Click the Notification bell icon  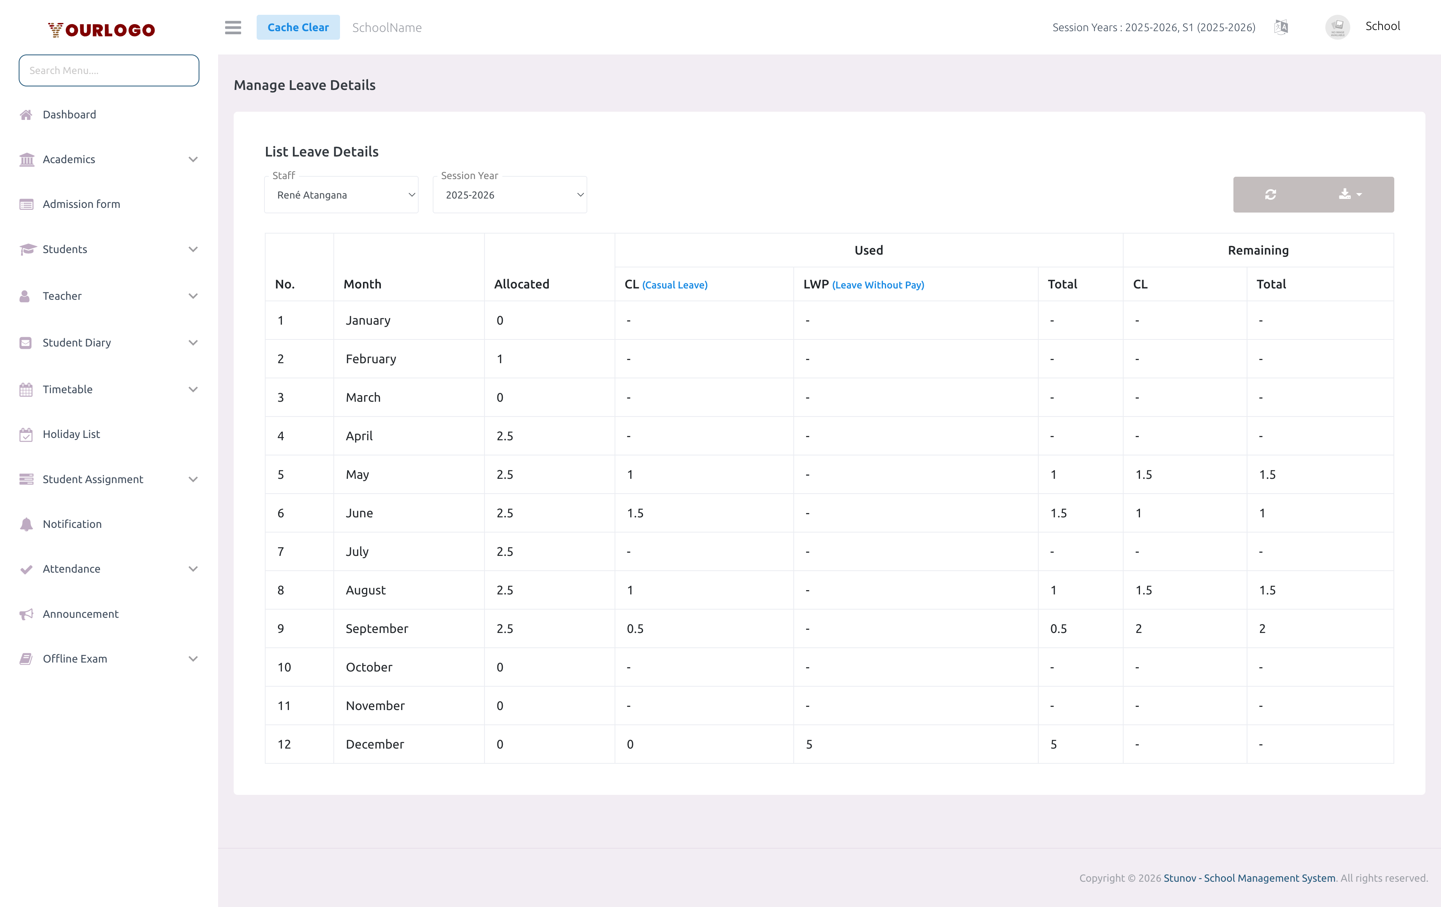pos(26,524)
